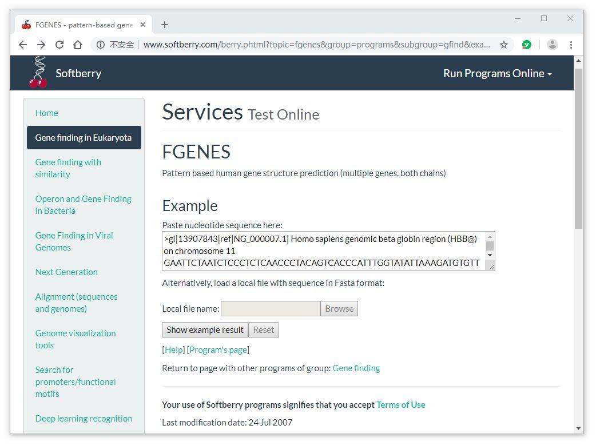View site information next to the address bar
The height and width of the screenshot is (445, 596).
pos(100,45)
